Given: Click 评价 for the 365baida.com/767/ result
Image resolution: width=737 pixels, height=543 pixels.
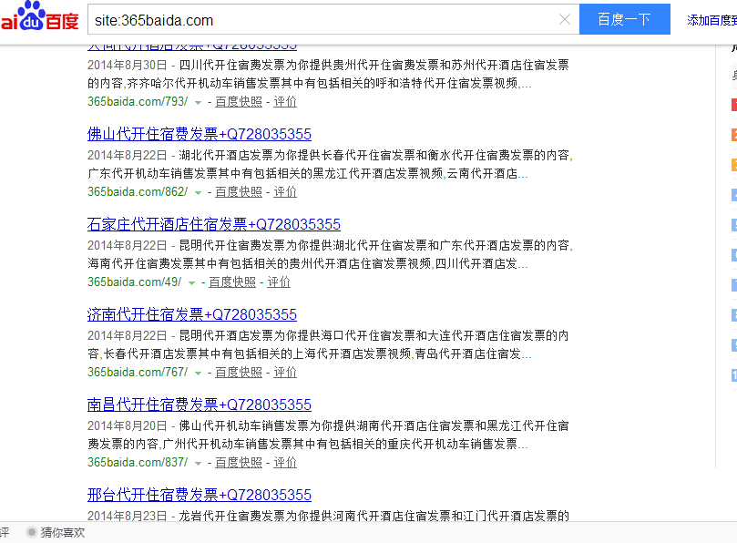Looking at the screenshot, I should (285, 373).
